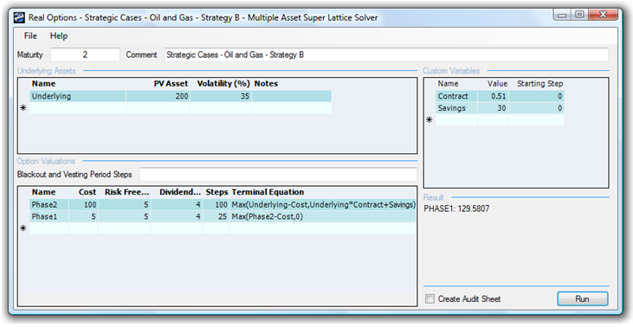
Task: Select the Phase2 name cell
Action: coord(48,204)
